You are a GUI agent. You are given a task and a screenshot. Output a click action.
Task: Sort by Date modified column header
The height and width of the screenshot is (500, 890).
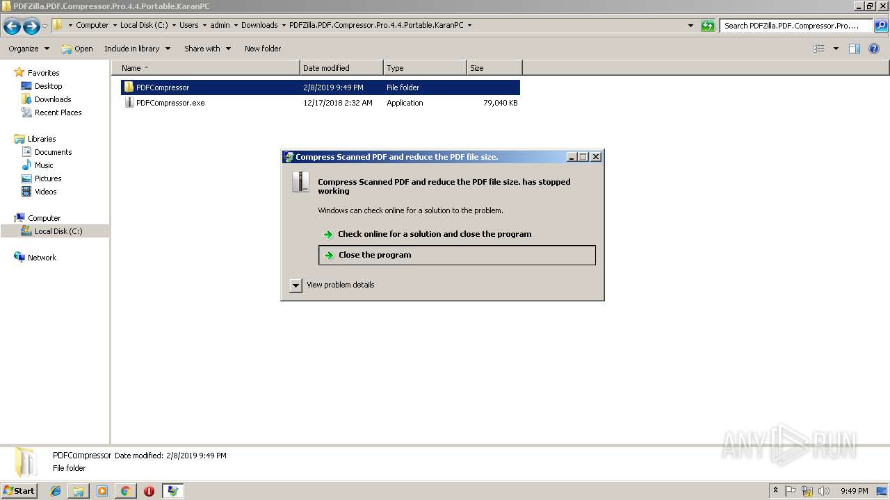341,68
